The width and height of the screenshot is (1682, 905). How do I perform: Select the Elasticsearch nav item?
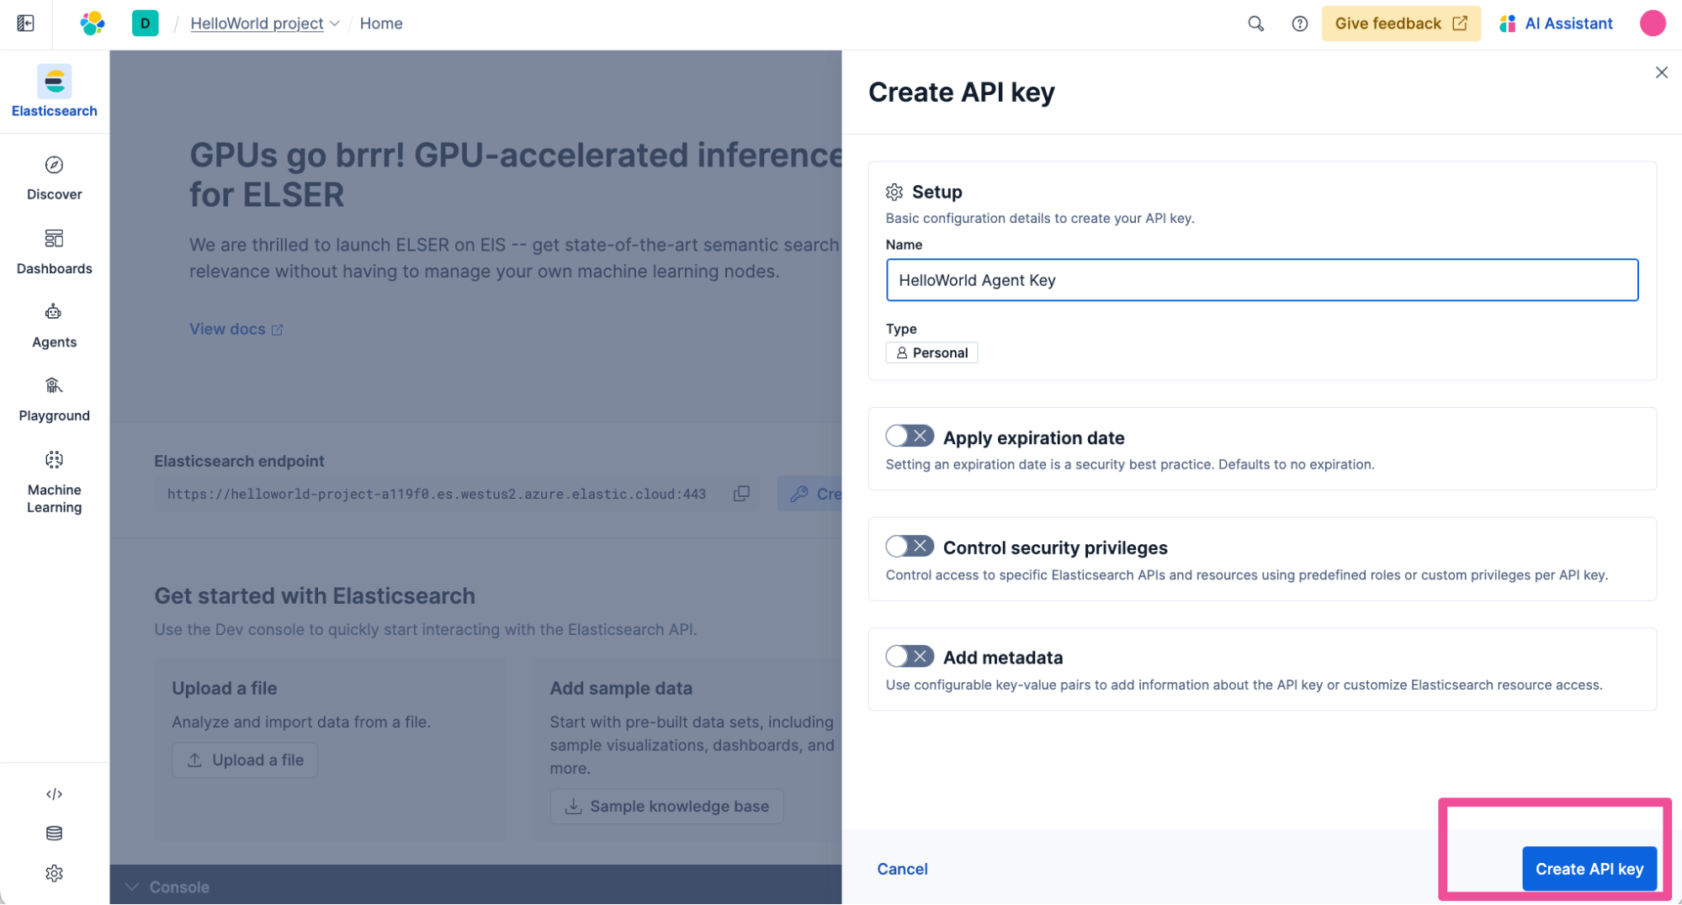click(54, 92)
